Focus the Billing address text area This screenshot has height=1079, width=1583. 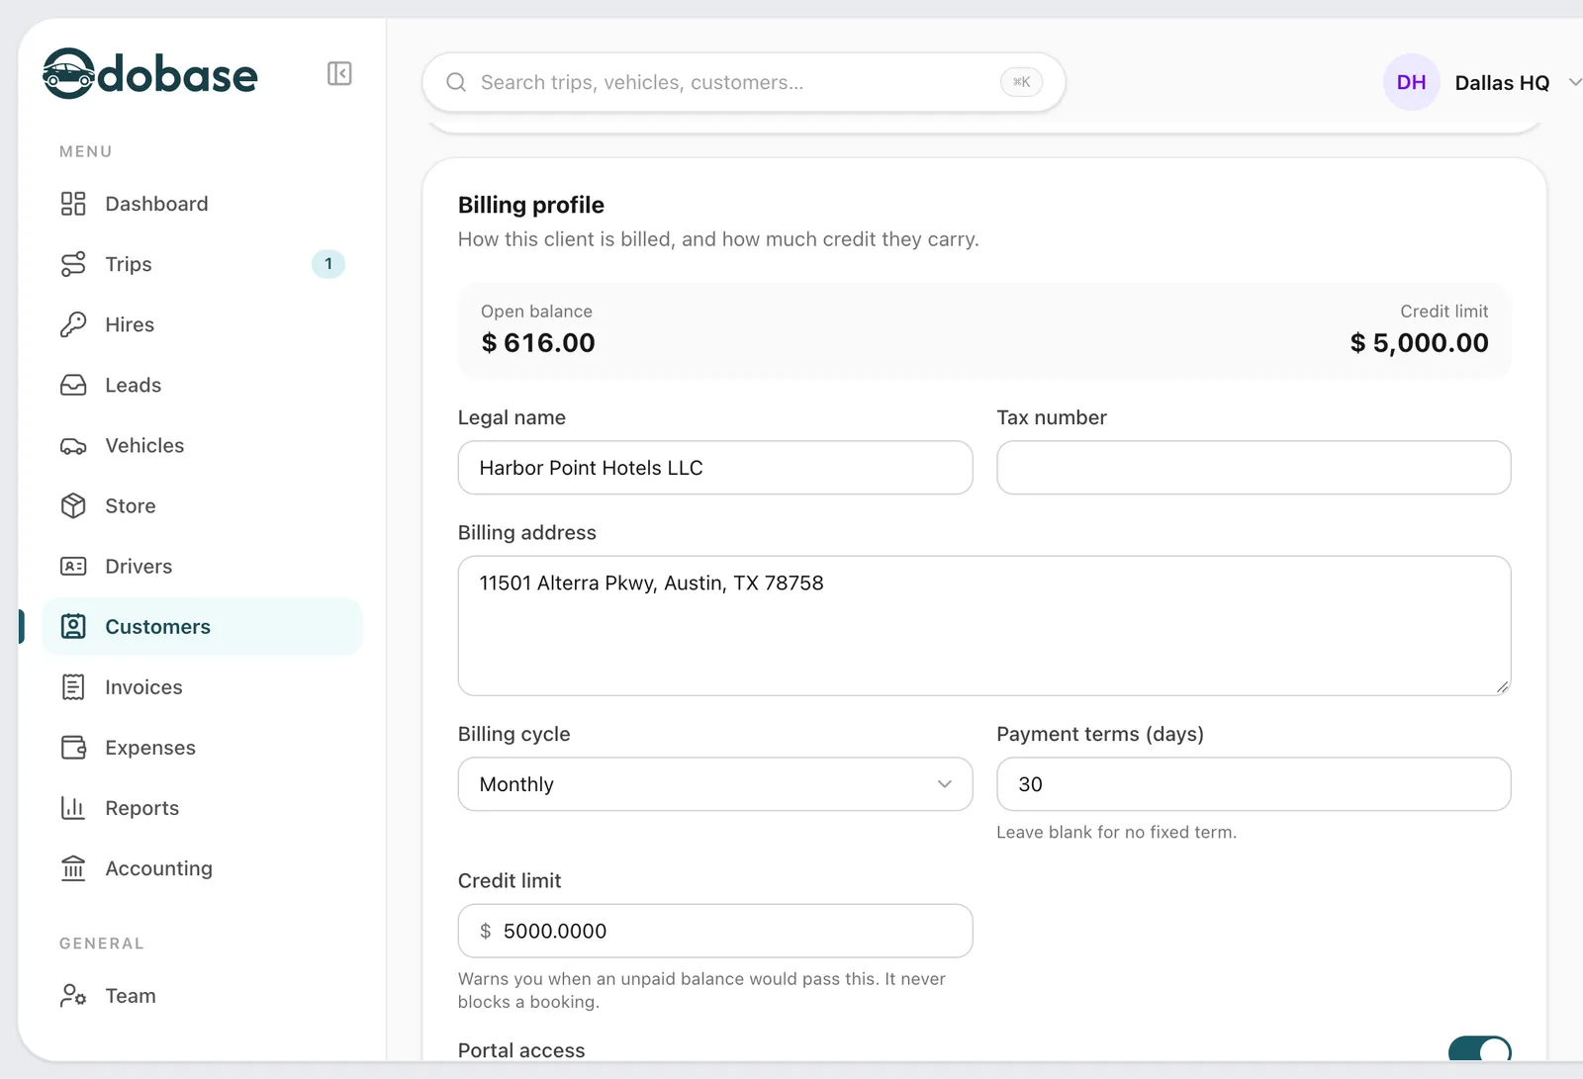[984, 626]
